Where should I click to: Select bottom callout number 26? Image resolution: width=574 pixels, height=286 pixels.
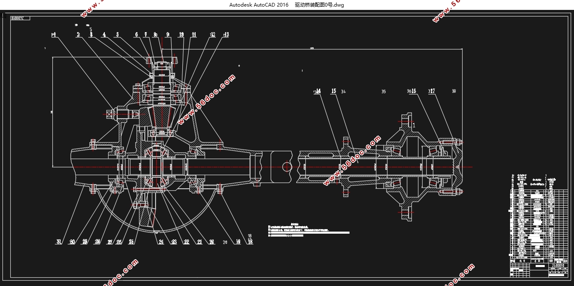119,242
